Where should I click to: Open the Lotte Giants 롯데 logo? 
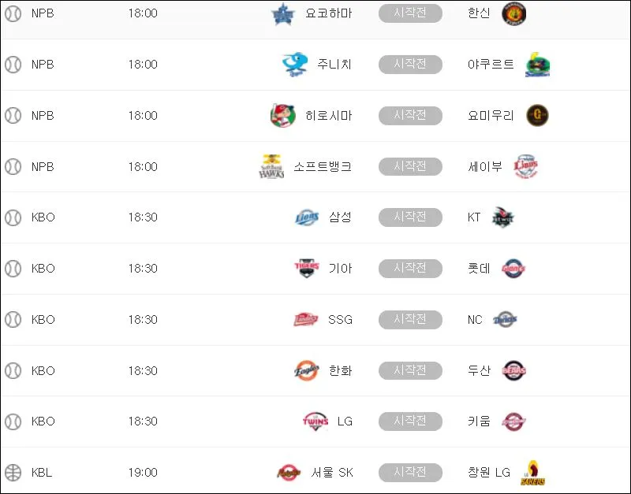point(513,269)
